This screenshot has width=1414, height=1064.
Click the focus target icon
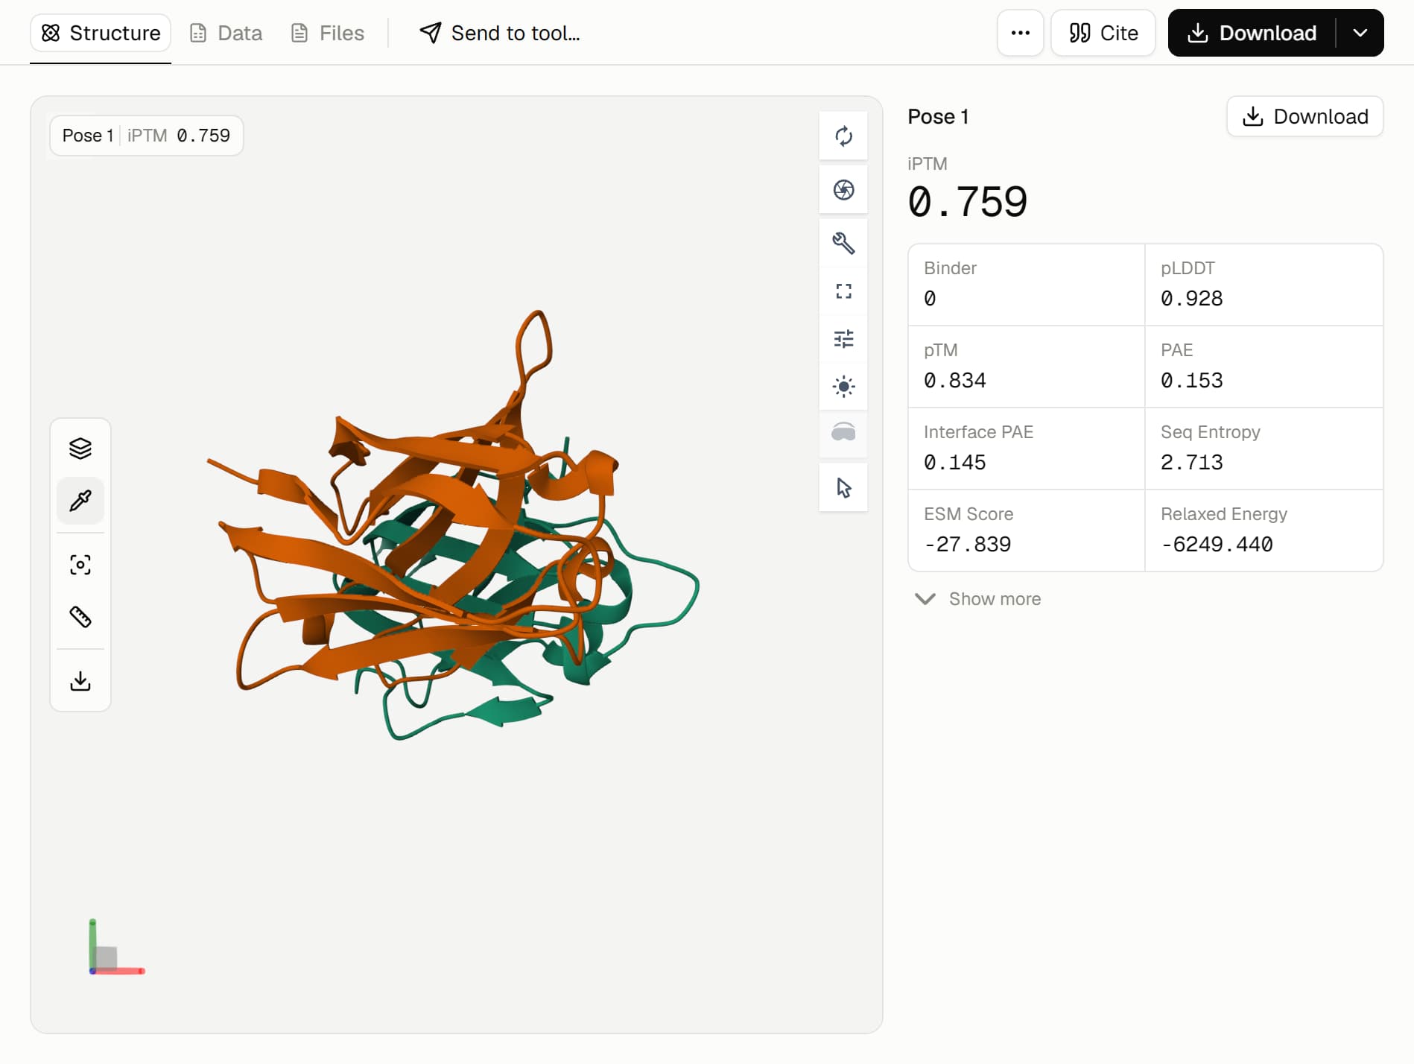(x=80, y=565)
